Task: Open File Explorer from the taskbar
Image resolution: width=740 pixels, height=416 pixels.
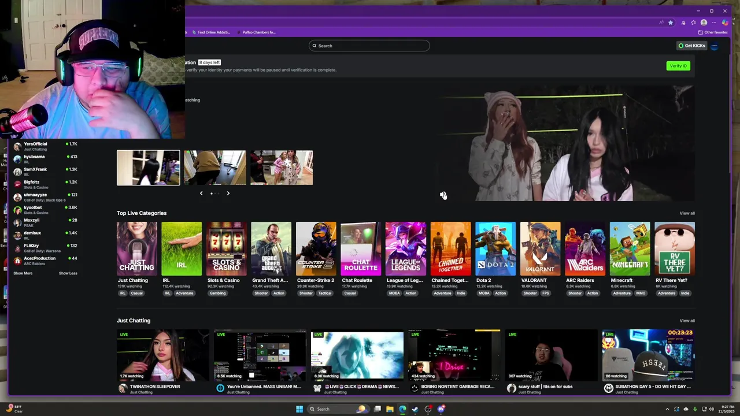Action: [x=390, y=409]
